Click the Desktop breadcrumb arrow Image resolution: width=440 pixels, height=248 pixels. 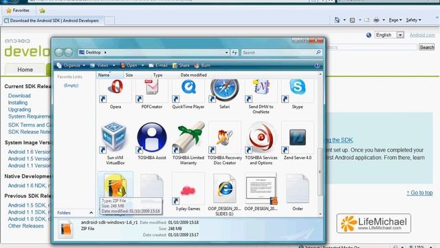105,52
